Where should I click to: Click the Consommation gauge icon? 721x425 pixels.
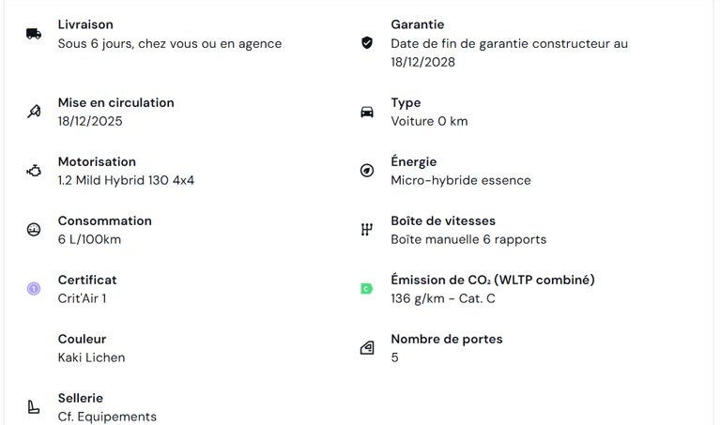(x=34, y=230)
